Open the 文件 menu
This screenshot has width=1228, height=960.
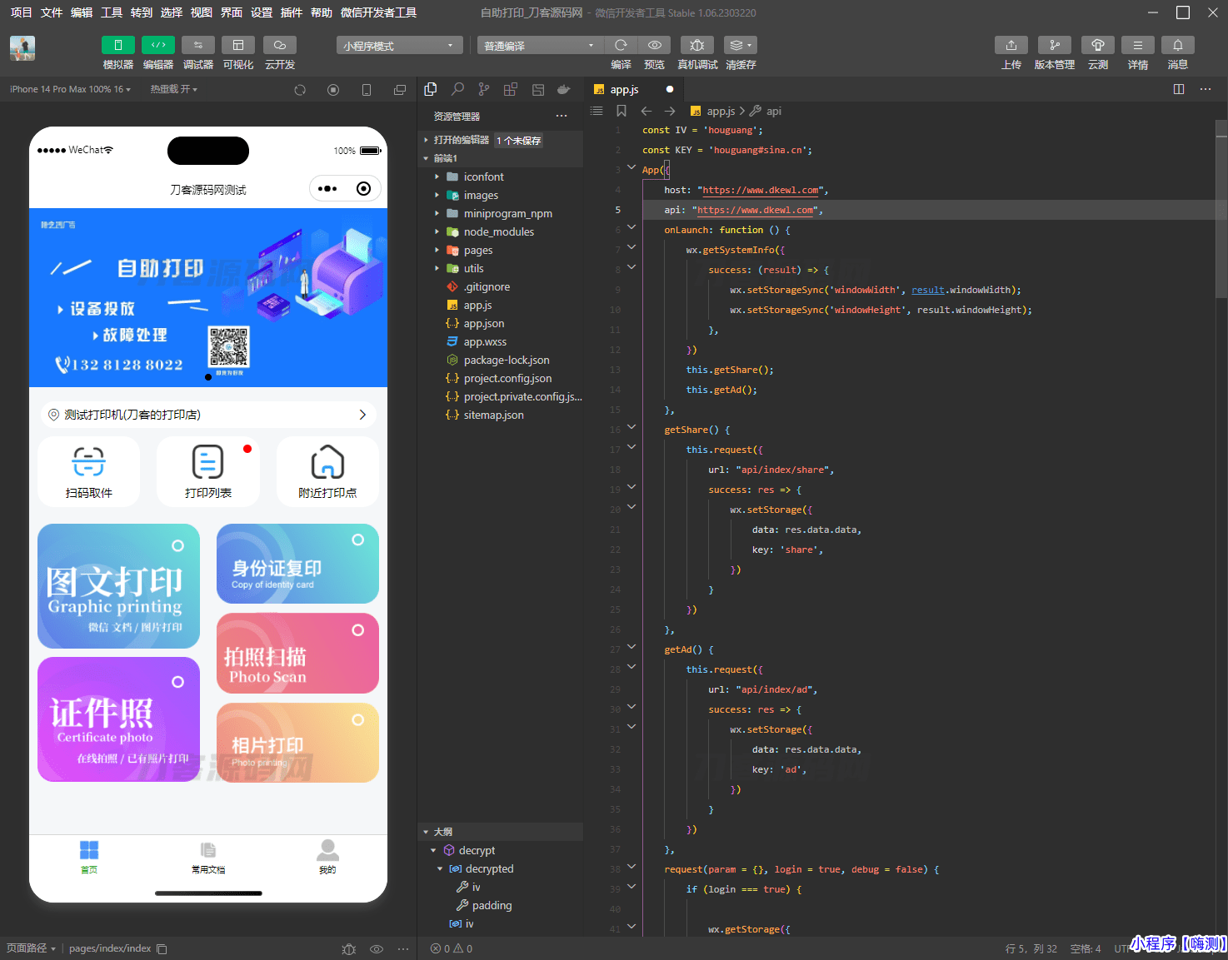[x=52, y=12]
